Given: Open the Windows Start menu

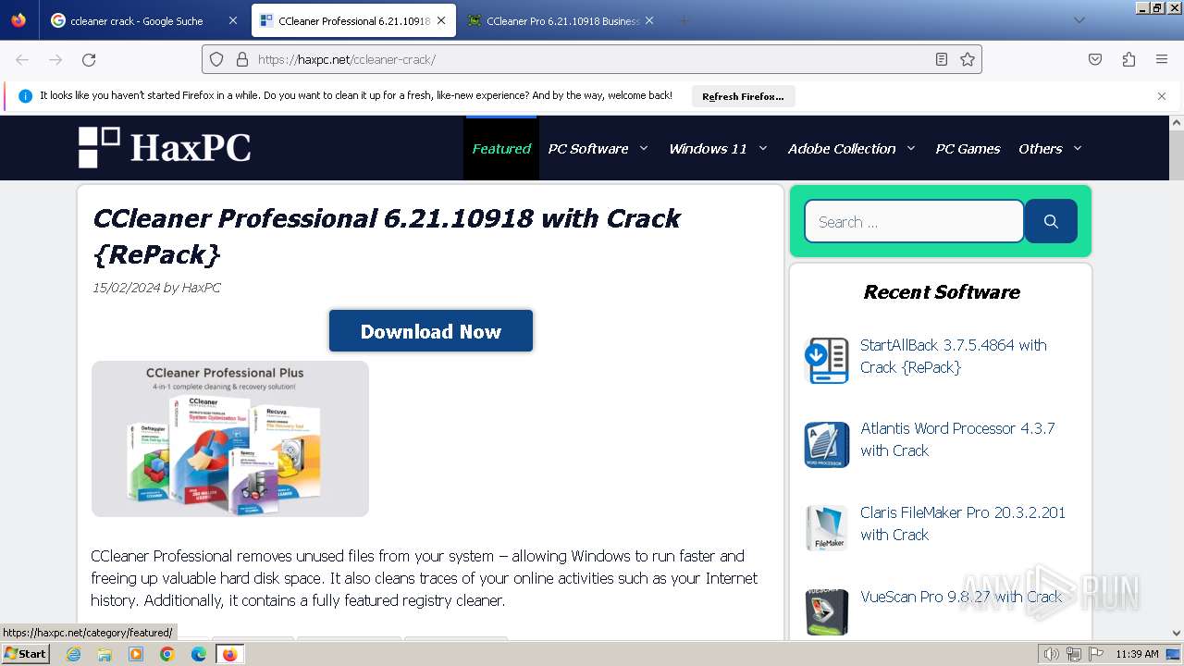Looking at the screenshot, I should [26, 653].
